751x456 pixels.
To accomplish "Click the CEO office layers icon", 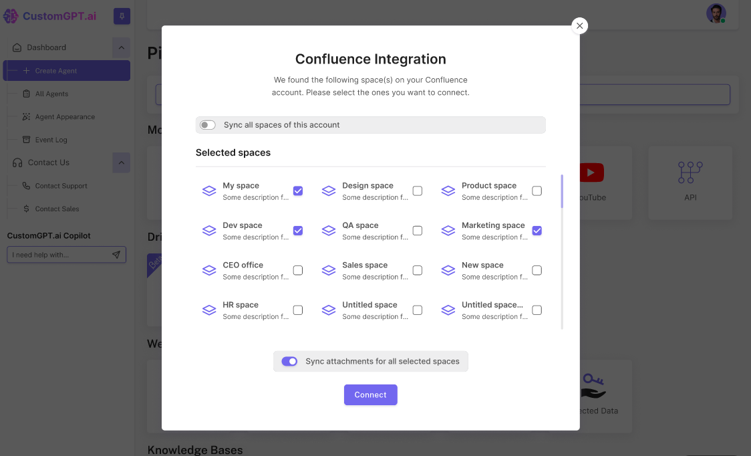I will coord(209,270).
